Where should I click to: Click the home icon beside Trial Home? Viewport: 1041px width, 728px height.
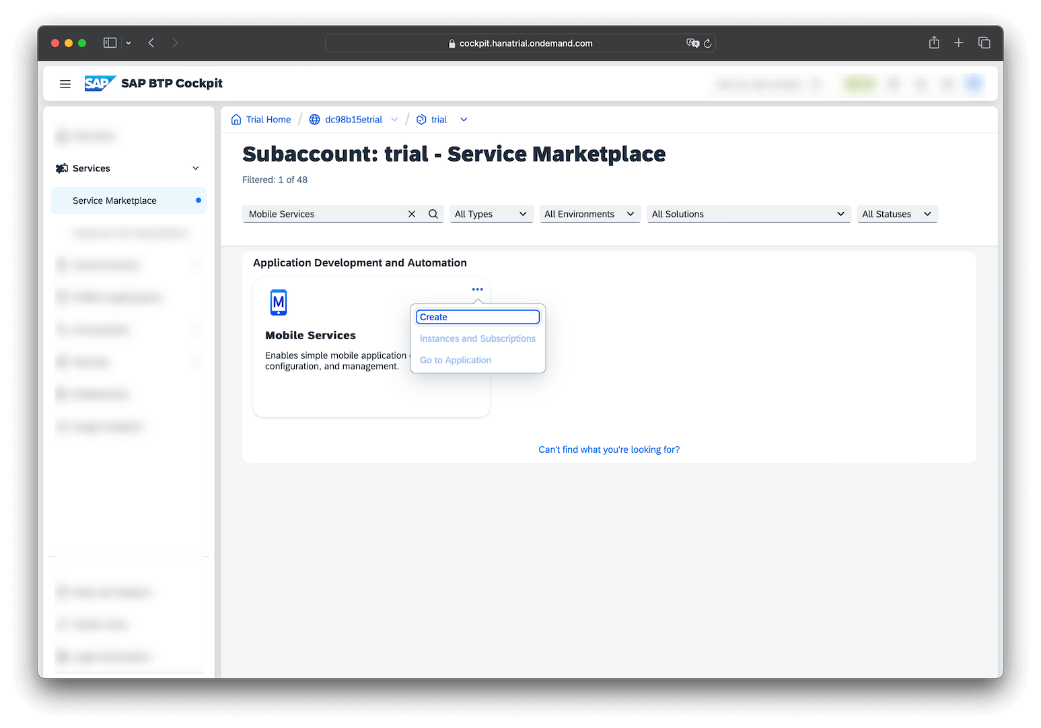click(236, 119)
